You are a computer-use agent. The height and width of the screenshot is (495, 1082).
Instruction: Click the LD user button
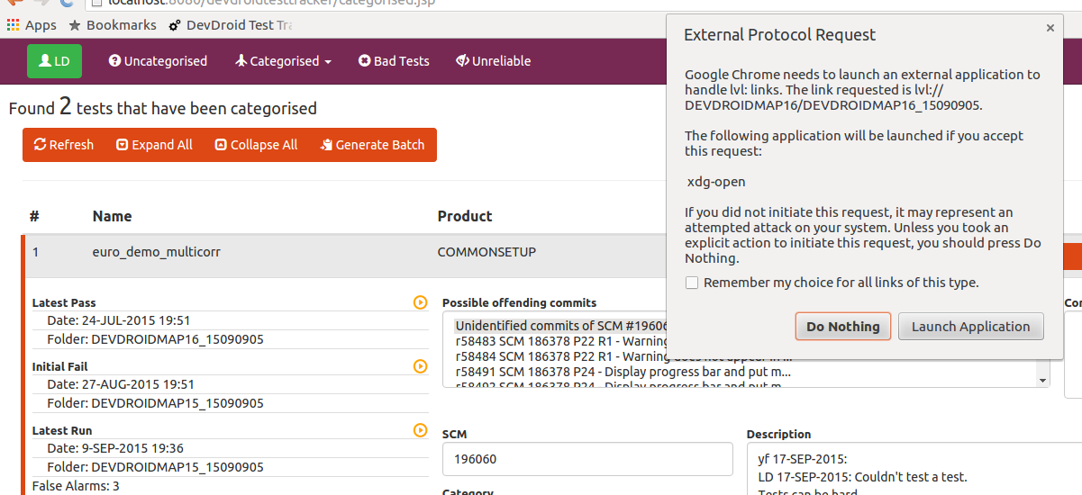click(x=54, y=61)
